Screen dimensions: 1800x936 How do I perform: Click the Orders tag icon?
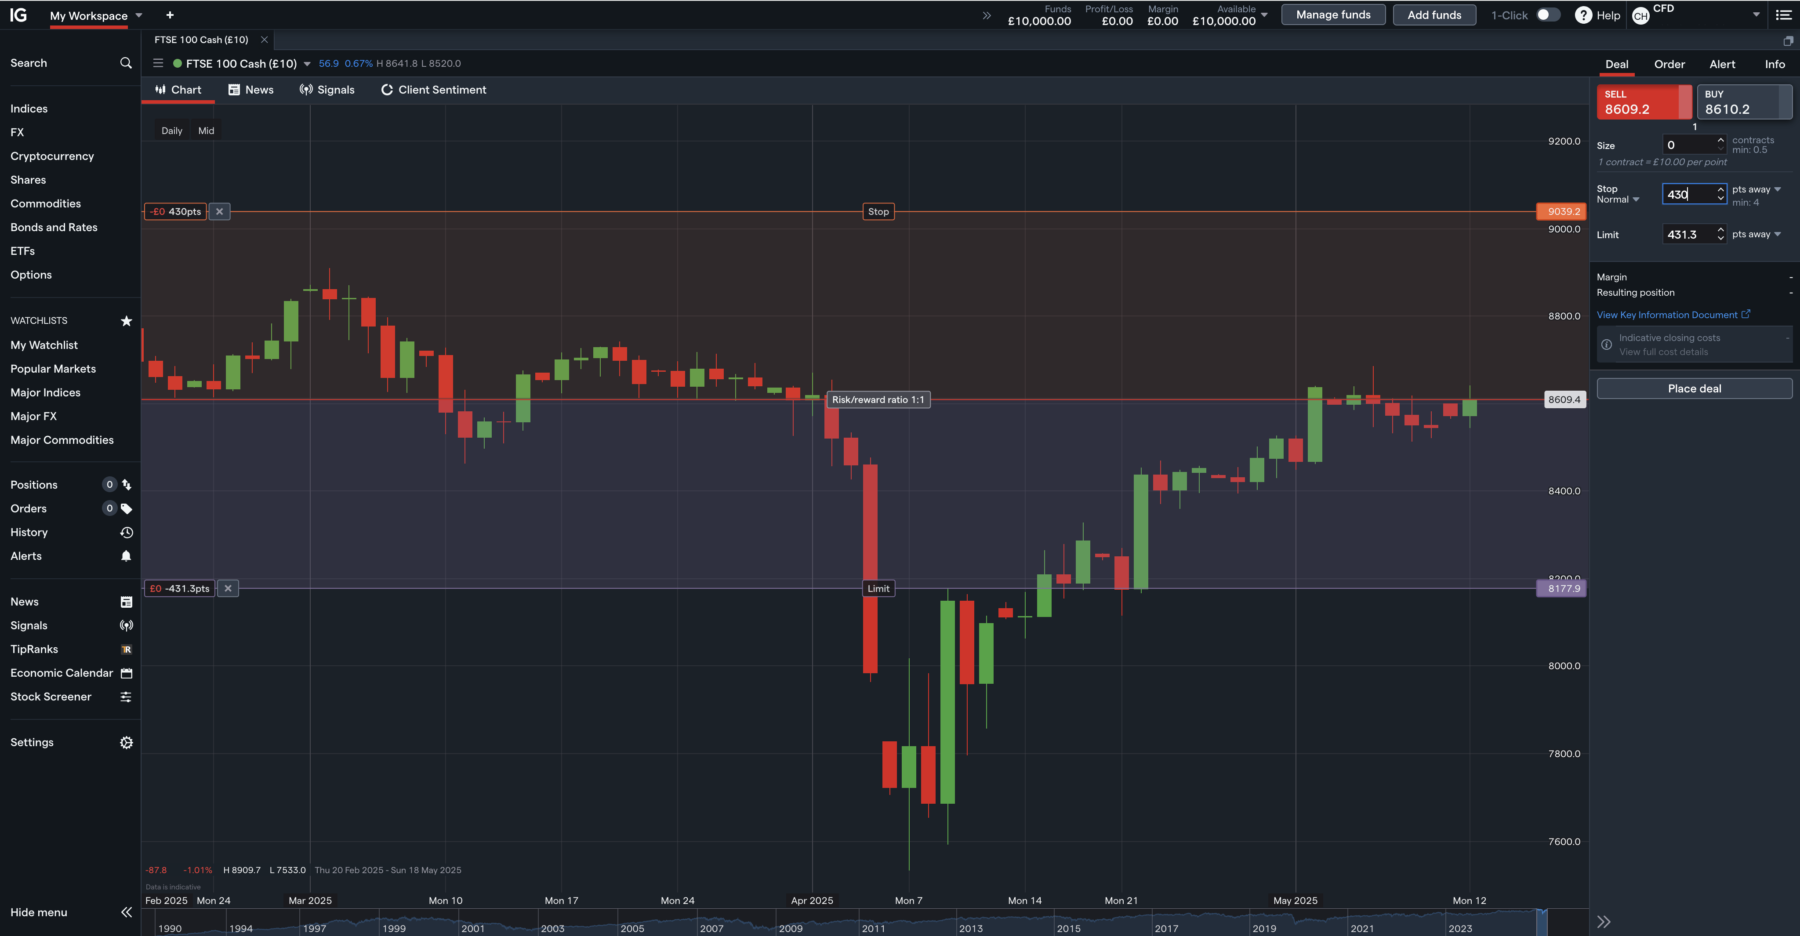(127, 508)
